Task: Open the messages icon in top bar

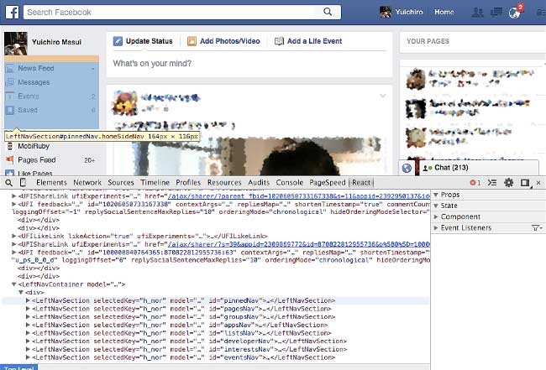Action: (x=496, y=13)
